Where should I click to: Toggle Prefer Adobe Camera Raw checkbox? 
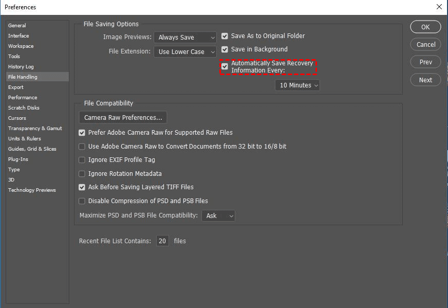[x=82, y=133]
